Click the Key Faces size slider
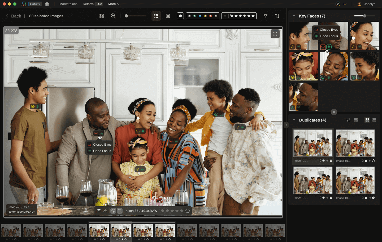382x242 pixels. point(364,16)
